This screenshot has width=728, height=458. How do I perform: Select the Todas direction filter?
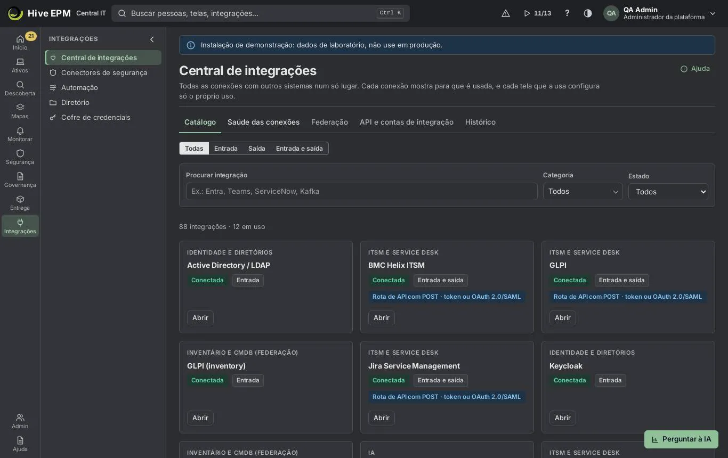pos(194,149)
